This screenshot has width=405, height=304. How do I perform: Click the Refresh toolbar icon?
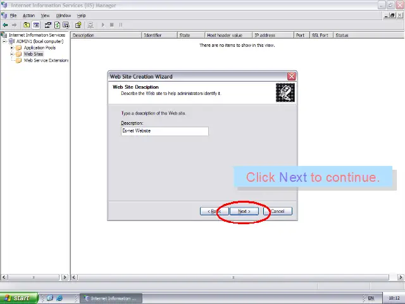pos(57,25)
